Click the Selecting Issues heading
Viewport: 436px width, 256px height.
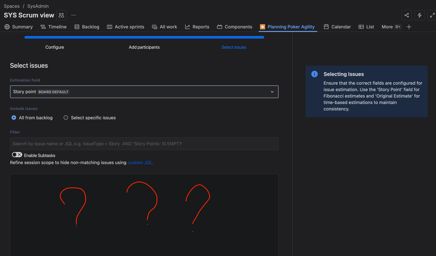tap(344, 74)
